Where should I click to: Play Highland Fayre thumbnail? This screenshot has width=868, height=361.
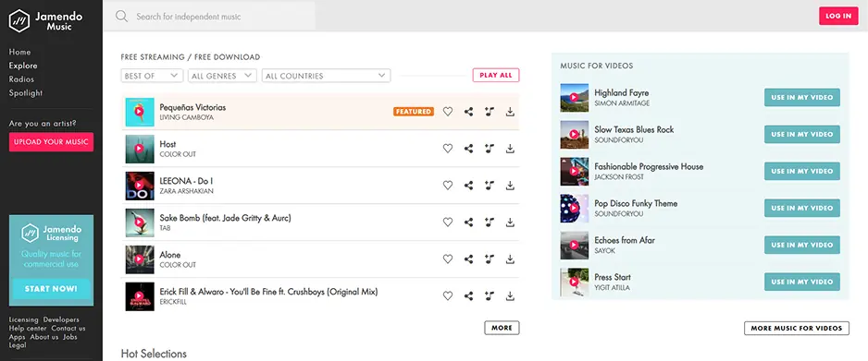pyautogui.click(x=574, y=97)
